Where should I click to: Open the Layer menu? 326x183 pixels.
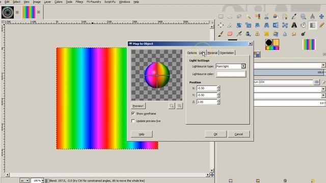(x=47, y=2)
